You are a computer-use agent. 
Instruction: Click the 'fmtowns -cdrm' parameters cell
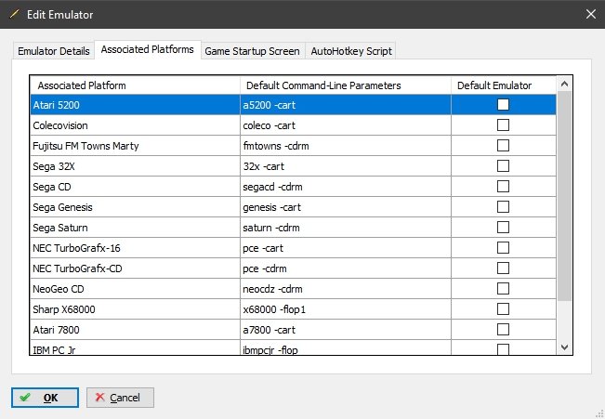pos(346,146)
